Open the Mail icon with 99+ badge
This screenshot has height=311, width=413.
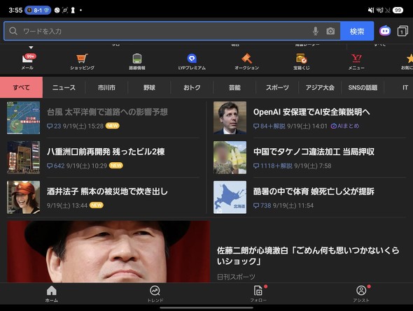coord(27,62)
